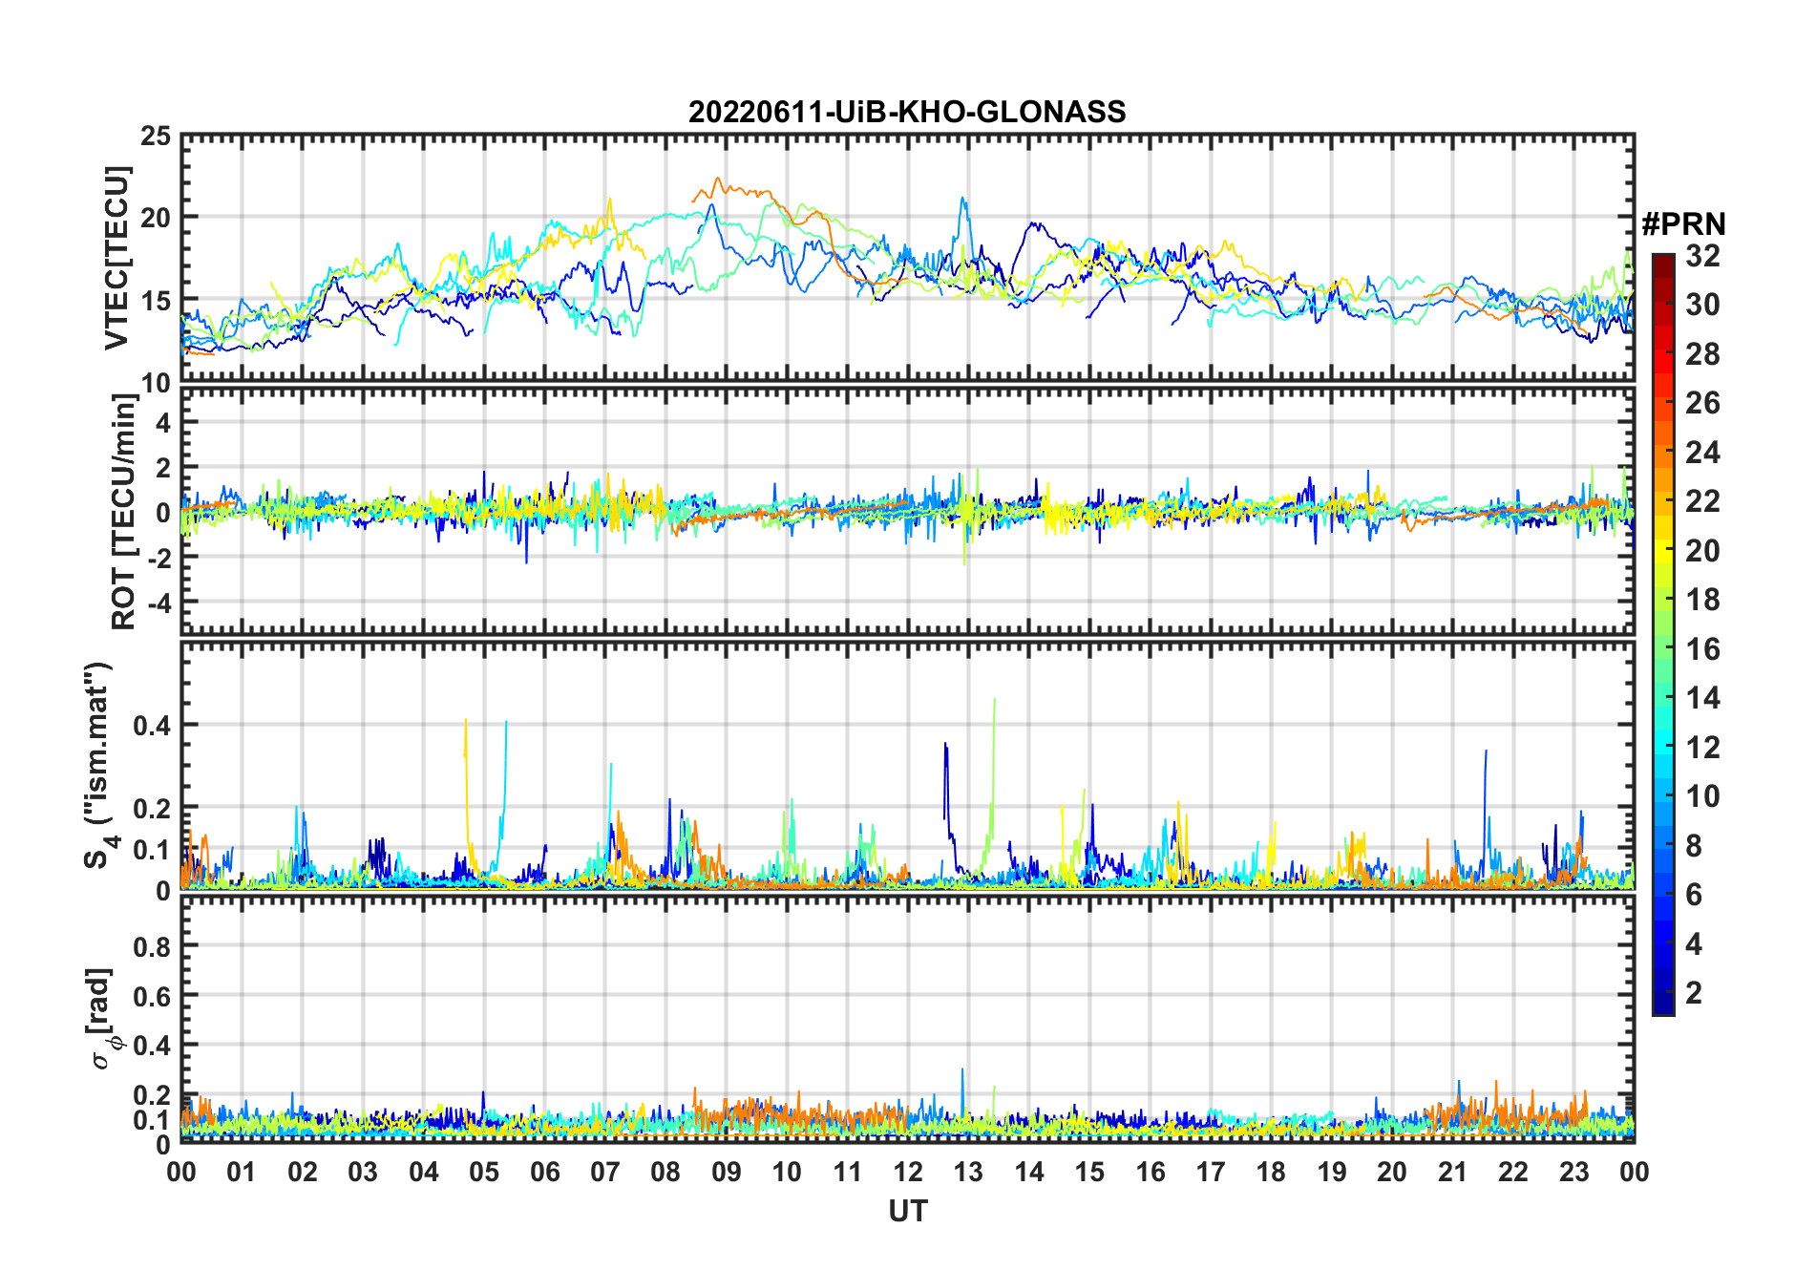The image size is (1816, 1270).
Task: Click colorbar tick label 28
Action: pyautogui.click(x=1702, y=353)
